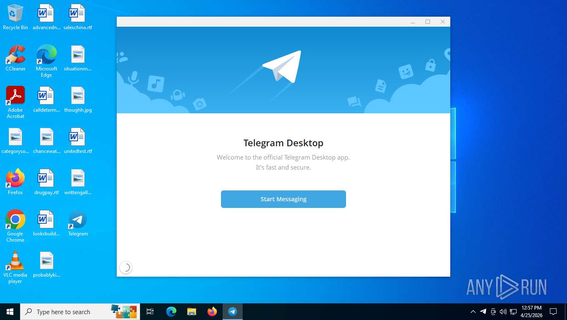Click the 'It's fast and secure.' text
Screen dimensions: 567x320
283,167
